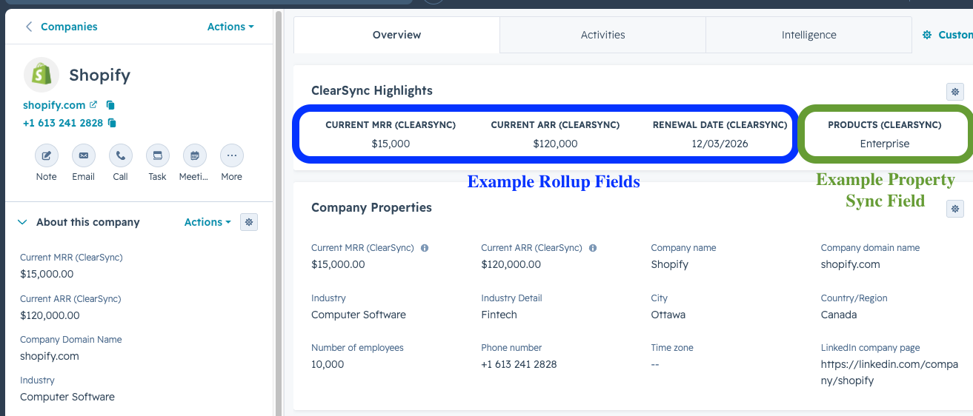Click the Industry value in Company Properties card

click(x=359, y=315)
